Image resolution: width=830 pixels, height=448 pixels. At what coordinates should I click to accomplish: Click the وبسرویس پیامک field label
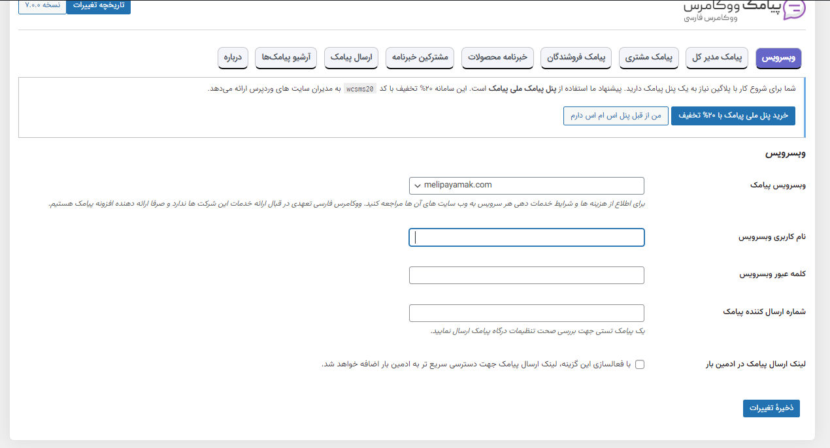pyautogui.click(x=778, y=185)
